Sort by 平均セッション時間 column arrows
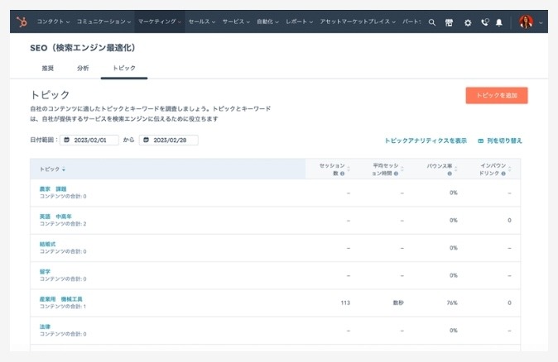 pyautogui.click(x=402, y=169)
